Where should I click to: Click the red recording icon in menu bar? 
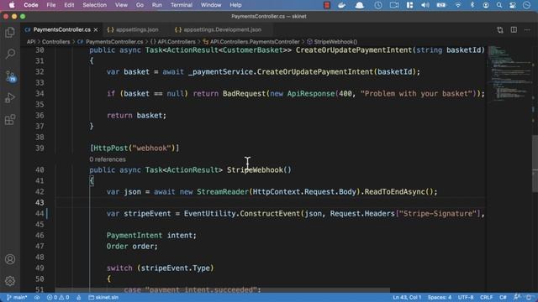pyautogui.click(x=327, y=5)
